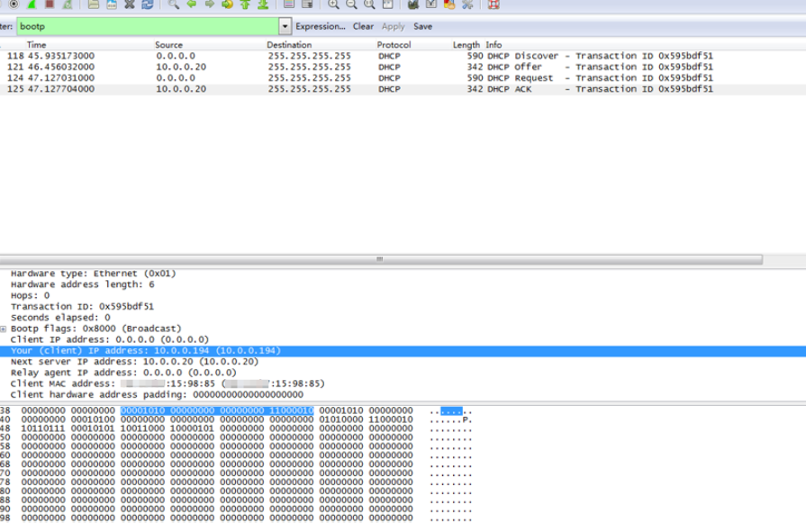Jump to the first packet
Screen dimensions: 806x523
coord(245,5)
